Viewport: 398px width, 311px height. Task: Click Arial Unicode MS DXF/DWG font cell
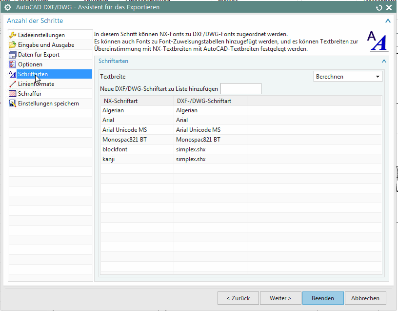(210, 130)
